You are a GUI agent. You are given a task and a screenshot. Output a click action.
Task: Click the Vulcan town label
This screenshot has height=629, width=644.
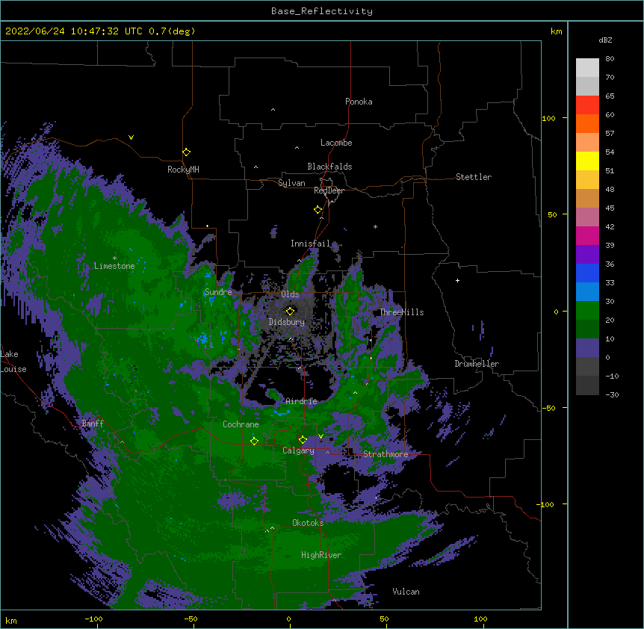(406, 592)
